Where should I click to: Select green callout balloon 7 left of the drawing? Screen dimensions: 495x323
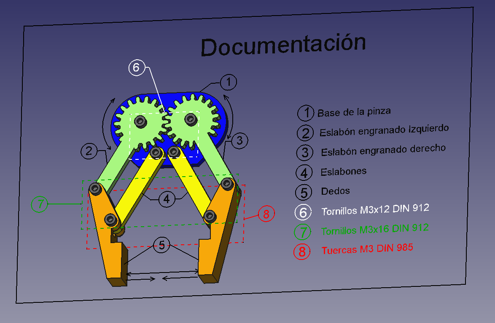pyautogui.click(x=40, y=204)
